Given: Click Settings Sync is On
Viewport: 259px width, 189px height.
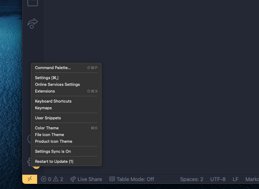Looking at the screenshot, I should tap(66, 152).
